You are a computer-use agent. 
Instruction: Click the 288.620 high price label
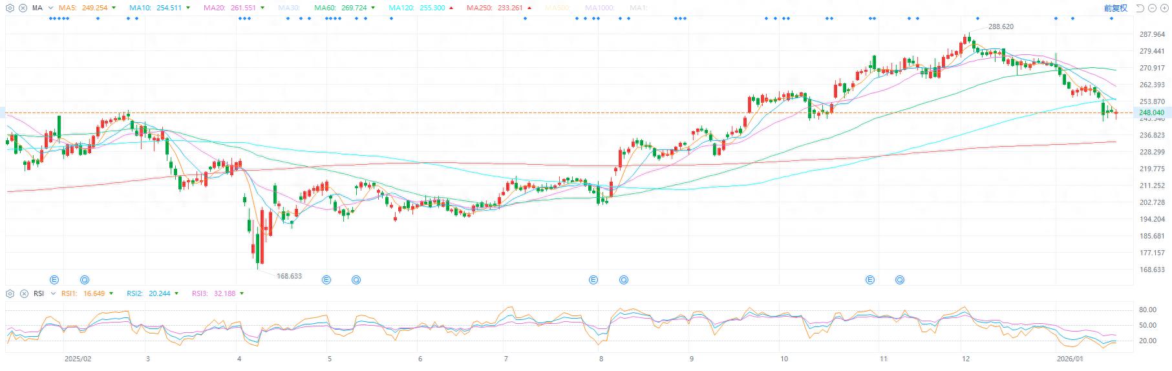[1001, 26]
